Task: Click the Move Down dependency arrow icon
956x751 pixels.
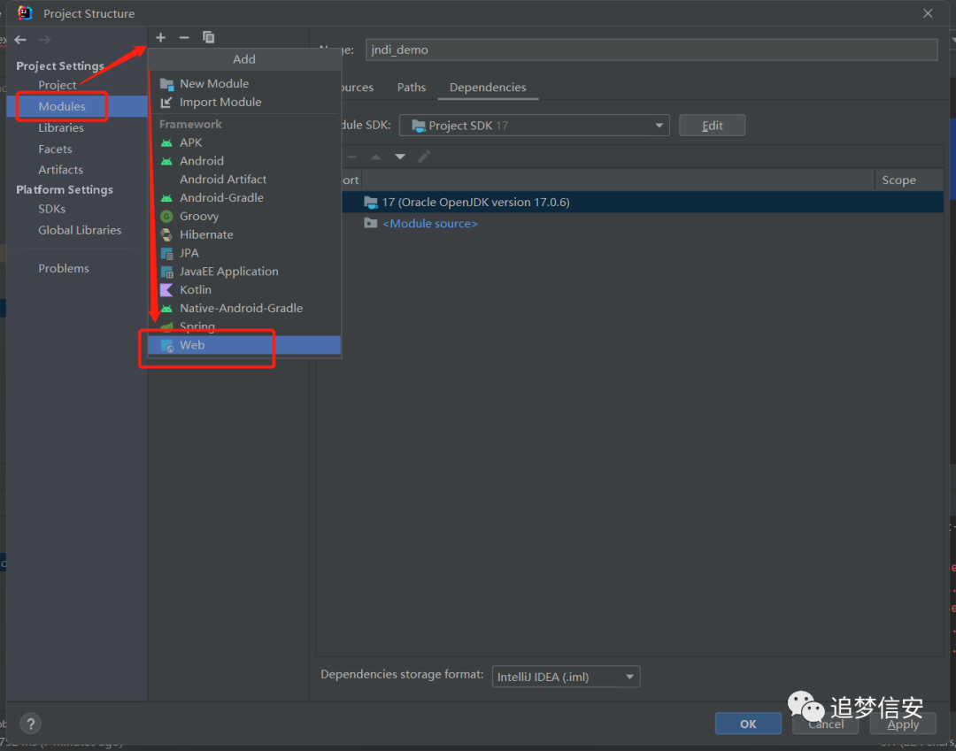Action: 400,157
